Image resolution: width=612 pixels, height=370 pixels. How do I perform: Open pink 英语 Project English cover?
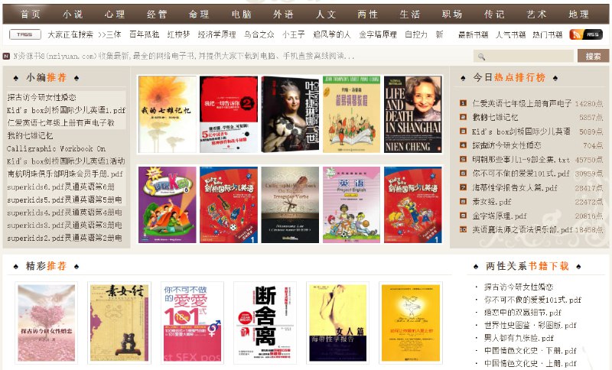pos(351,205)
